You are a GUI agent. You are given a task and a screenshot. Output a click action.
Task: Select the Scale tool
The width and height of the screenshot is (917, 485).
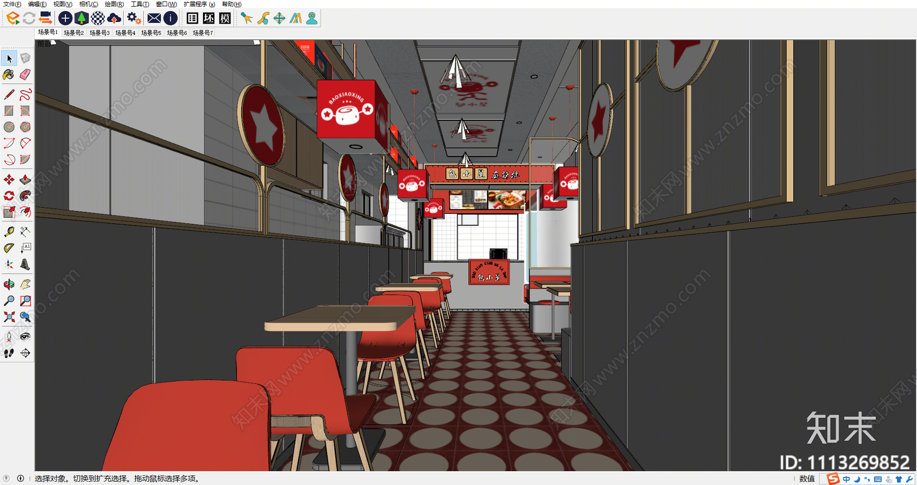coord(9,212)
